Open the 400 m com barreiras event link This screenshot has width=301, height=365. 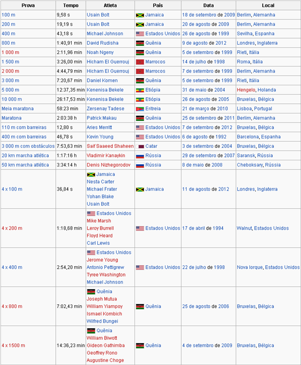(x=24, y=137)
